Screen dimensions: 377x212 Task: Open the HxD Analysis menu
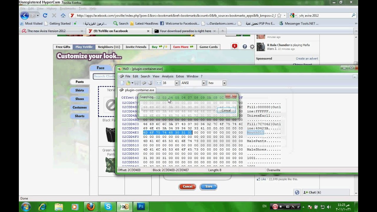(168, 76)
